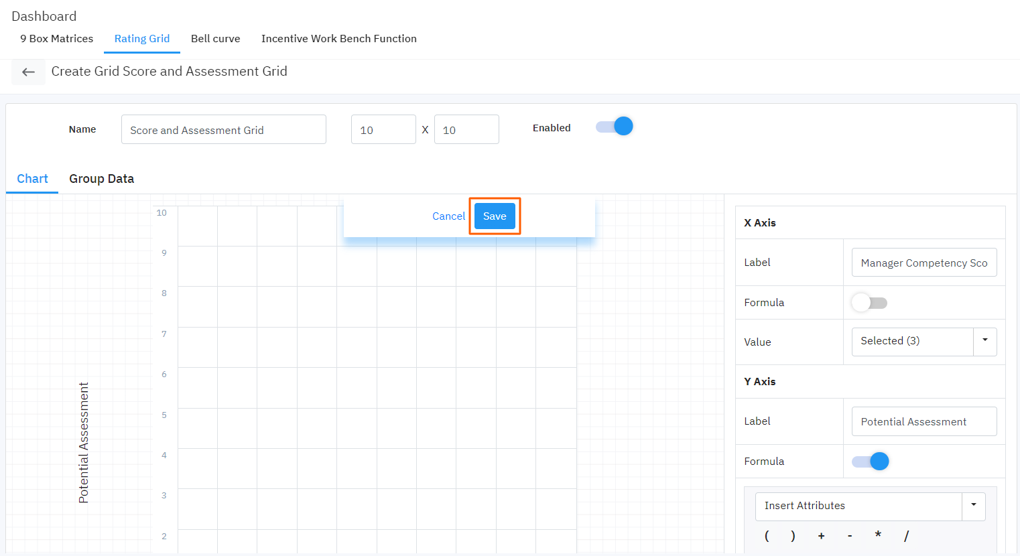Save the grid configuration
The width and height of the screenshot is (1020, 556).
click(x=495, y=216)
